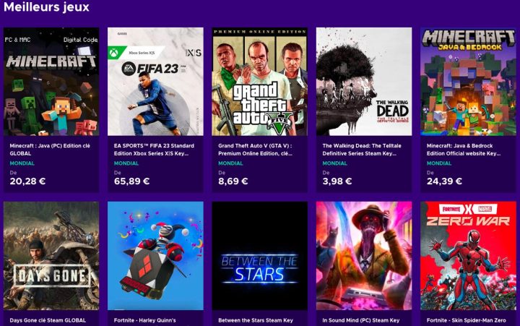This screenshot has width=520, height=326.
Task: Click the Between the Stars cover image
Action: (259, 255)
